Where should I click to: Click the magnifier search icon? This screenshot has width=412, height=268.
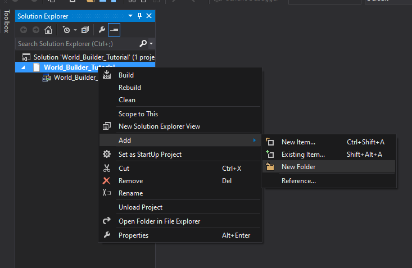[x=143, y=43]
